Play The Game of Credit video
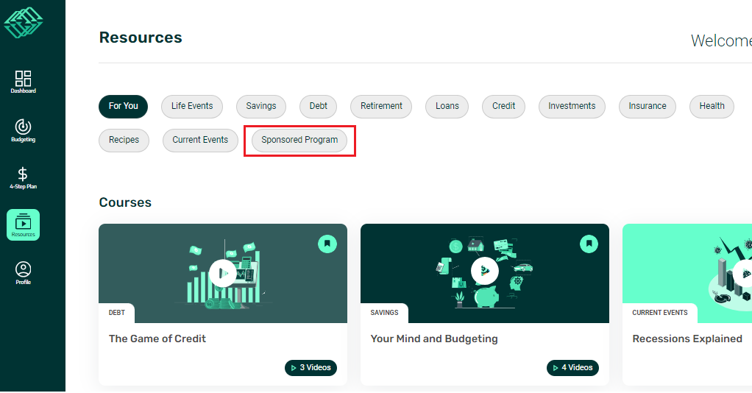This screenshot has width=752, height=393. tap(222, 273)
